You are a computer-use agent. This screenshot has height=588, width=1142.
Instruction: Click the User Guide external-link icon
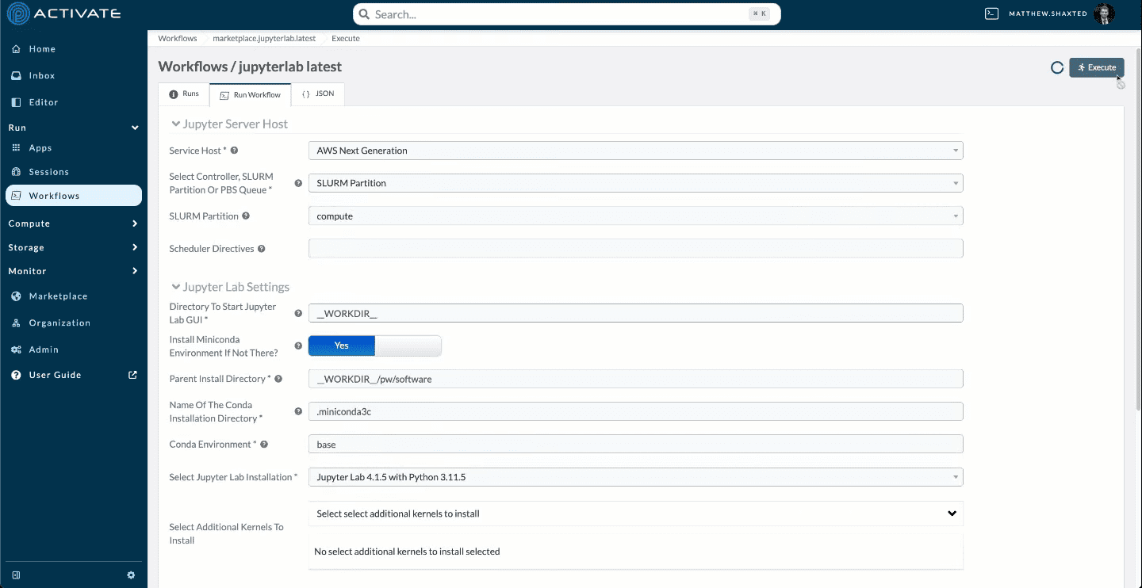[x=132, y=375]
